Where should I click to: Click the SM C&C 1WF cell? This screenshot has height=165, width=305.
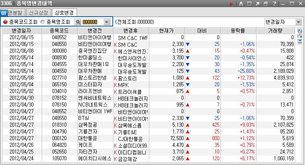[x=131, y=38]
